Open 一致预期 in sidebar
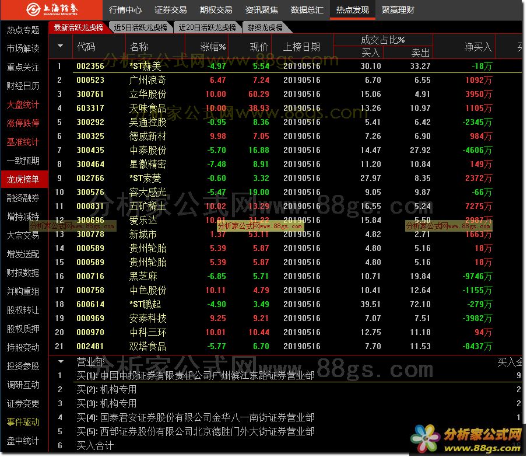Image resolution: width=527 pixels, height=457 pixels. pyautogui.click(x=23, y=161)
